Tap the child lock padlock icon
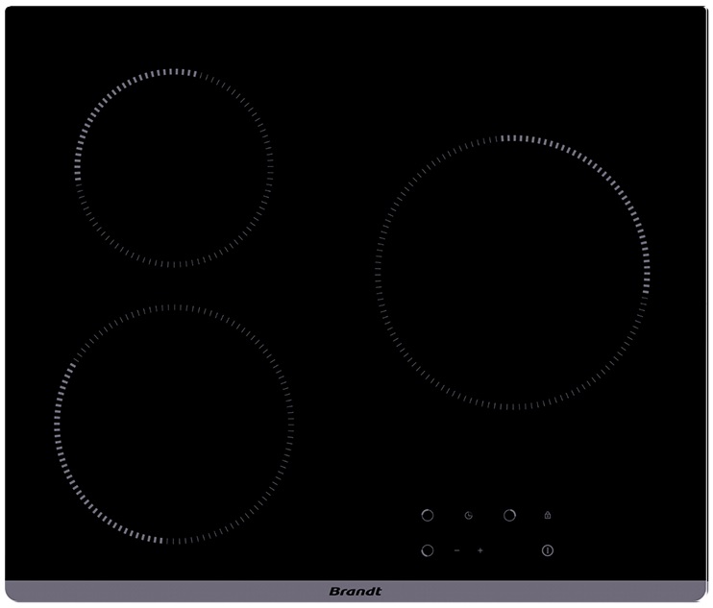This screenshot has height=608, width=713. pyautogui.click(x=548, y=516)
